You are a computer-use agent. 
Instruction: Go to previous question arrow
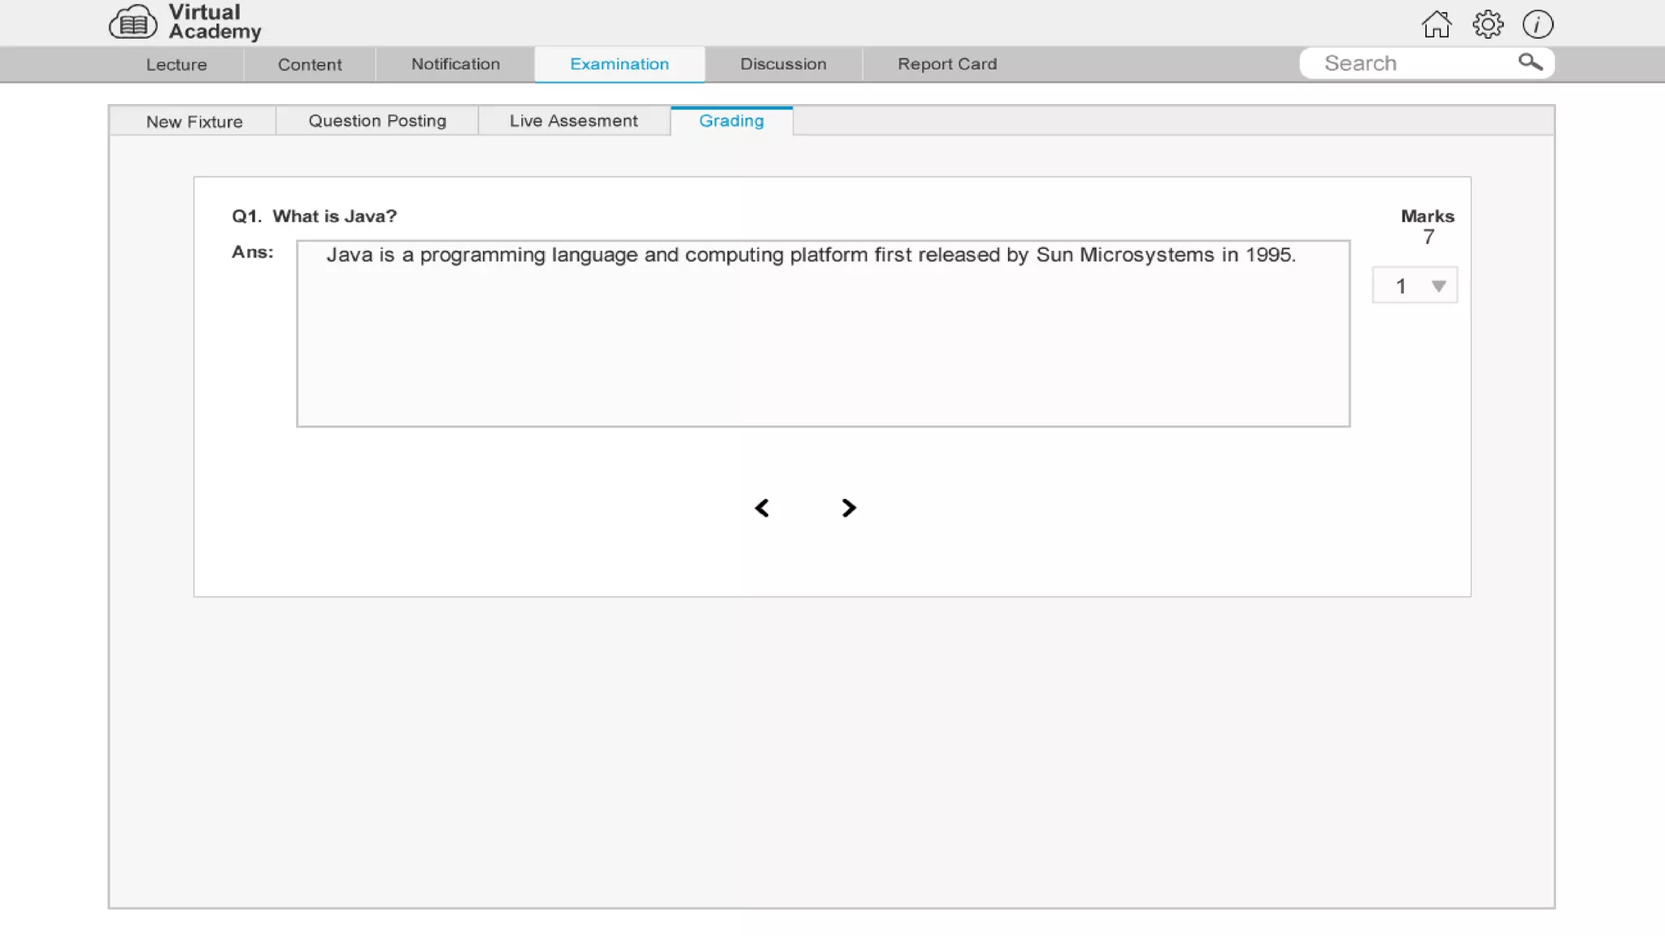762,508
